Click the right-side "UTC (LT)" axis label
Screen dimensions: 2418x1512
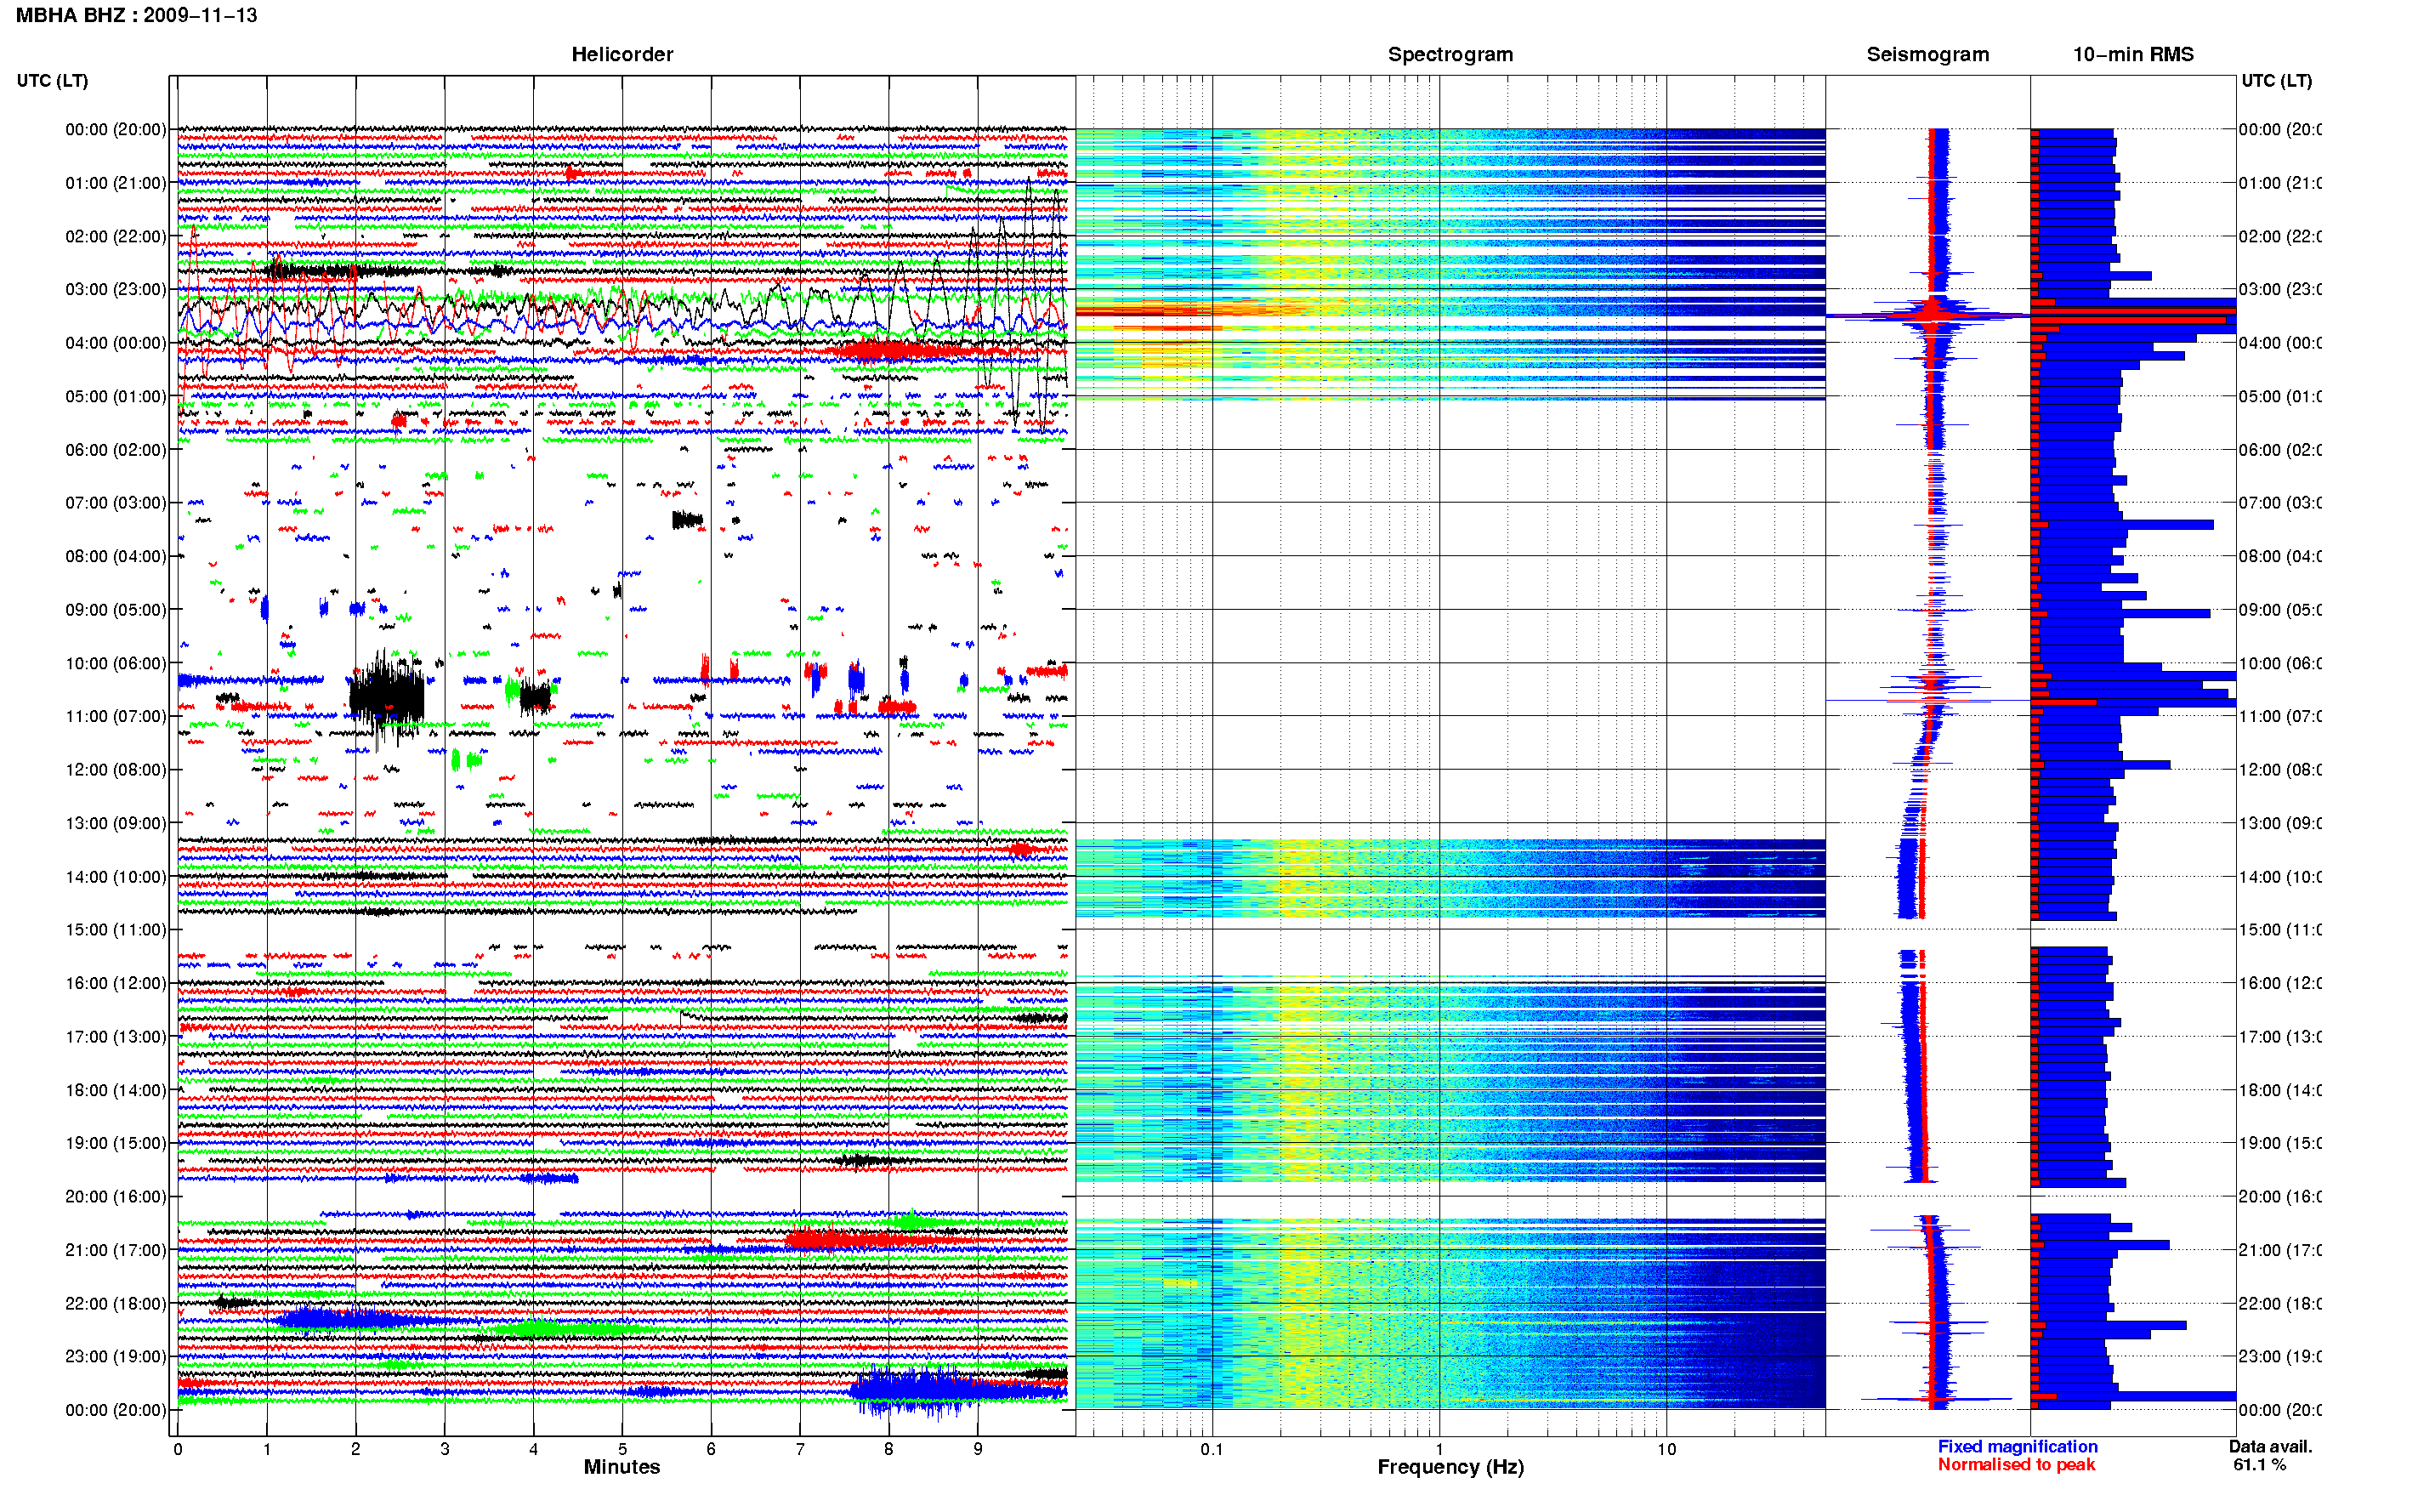click(2276, 81)
